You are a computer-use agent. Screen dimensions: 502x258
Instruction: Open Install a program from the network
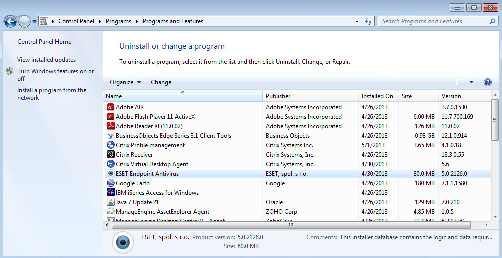pyautogui.click(x=52, y=94)
